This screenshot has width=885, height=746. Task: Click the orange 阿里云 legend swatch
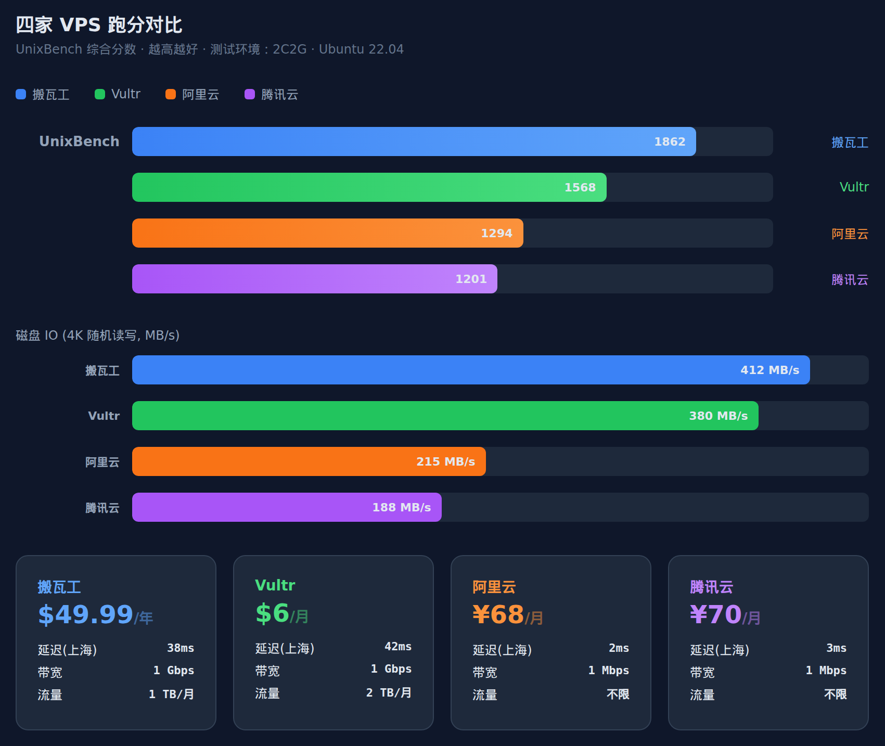point(171,94)
